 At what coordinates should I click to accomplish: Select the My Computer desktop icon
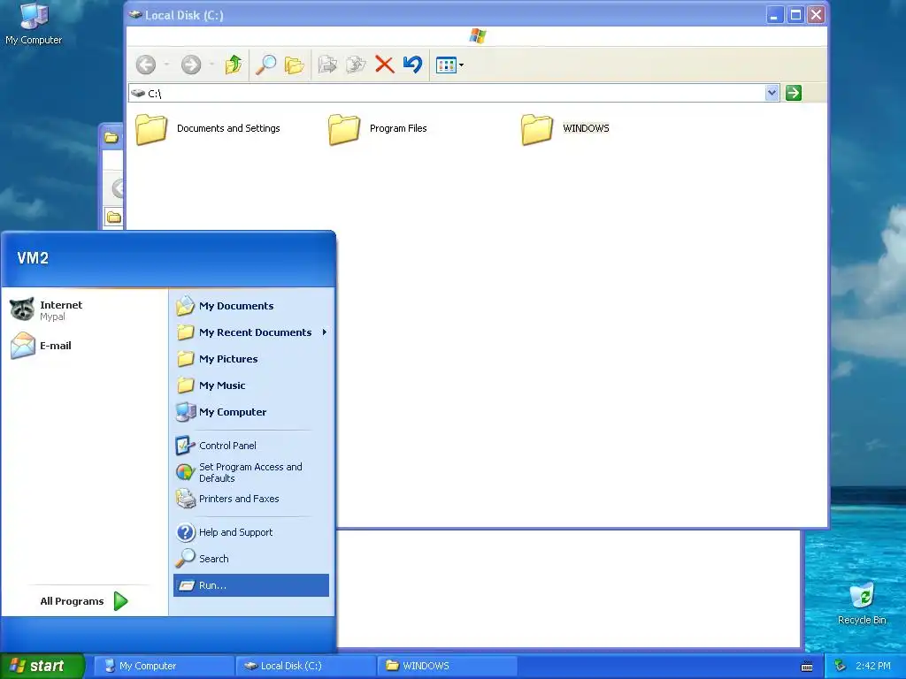[x=34, y=24]
